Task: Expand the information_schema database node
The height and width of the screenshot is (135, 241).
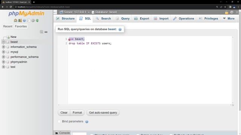Action: point(3,47)
